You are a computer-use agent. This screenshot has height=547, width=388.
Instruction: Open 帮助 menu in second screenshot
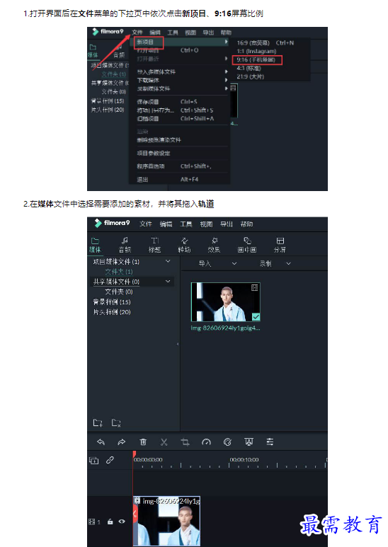246,224
